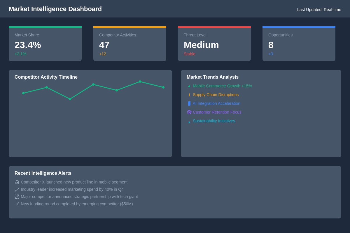The image size is (350, 233).
Task: Select the Threat Level Medium card
Action: 214,44
